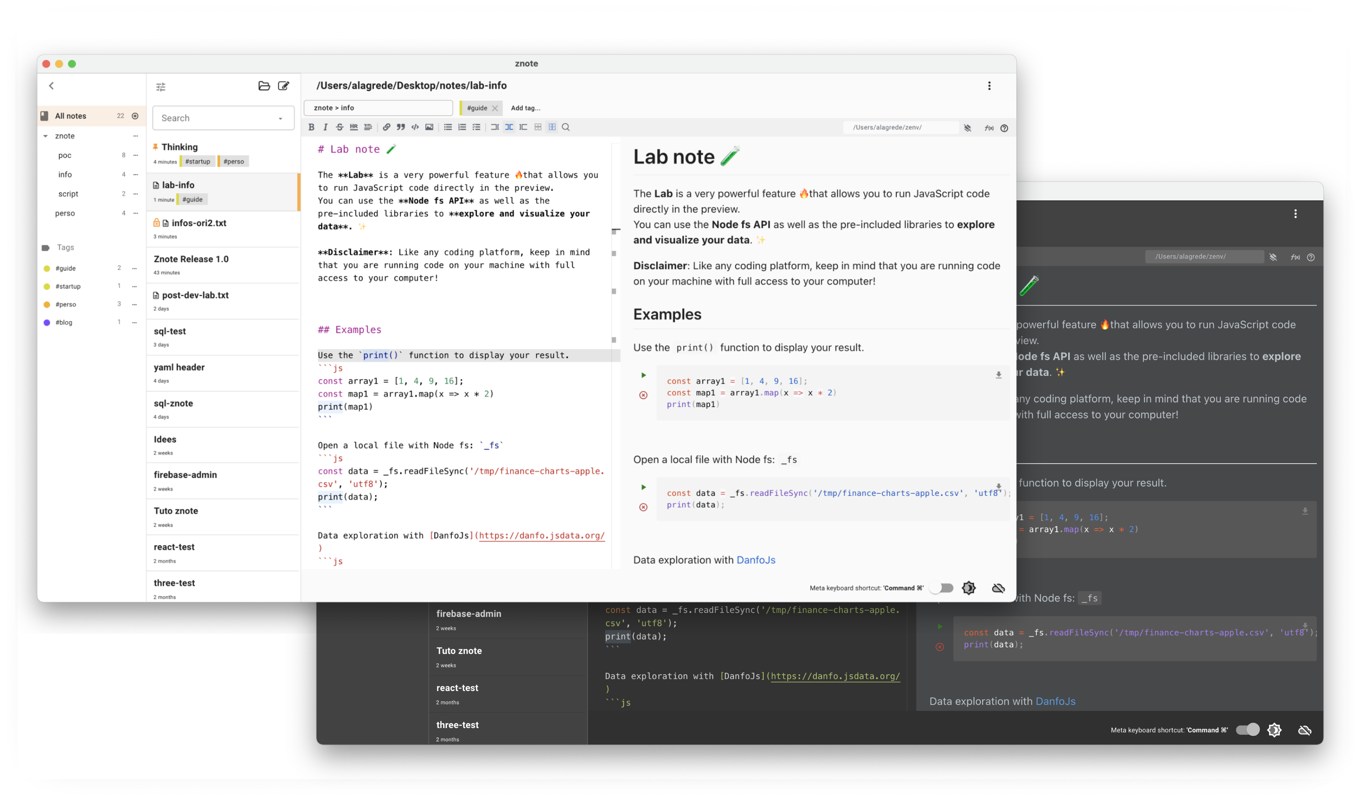The height and width of the screenshot is (800, 1358).
Task: Click Add tag button in toolbar
Action: [x=527, y=108]
